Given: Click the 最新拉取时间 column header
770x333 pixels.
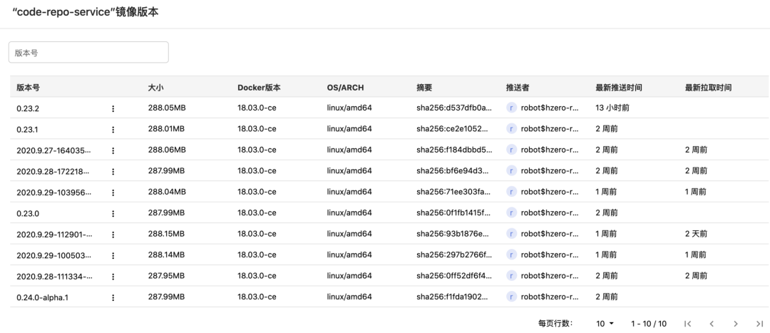Looking at the screenshot, I should (708, 88).
